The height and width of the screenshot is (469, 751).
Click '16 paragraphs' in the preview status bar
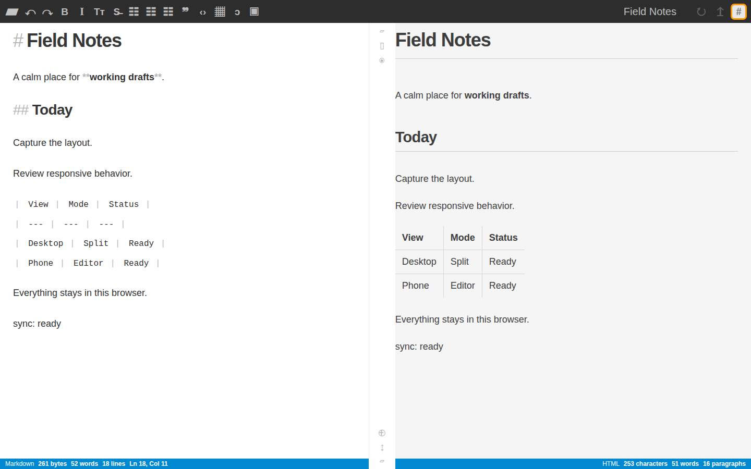point(724,464)
